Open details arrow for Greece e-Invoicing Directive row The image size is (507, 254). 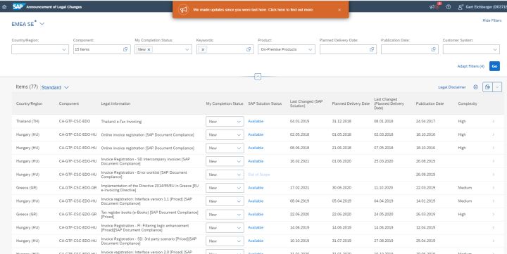(494, 188)
